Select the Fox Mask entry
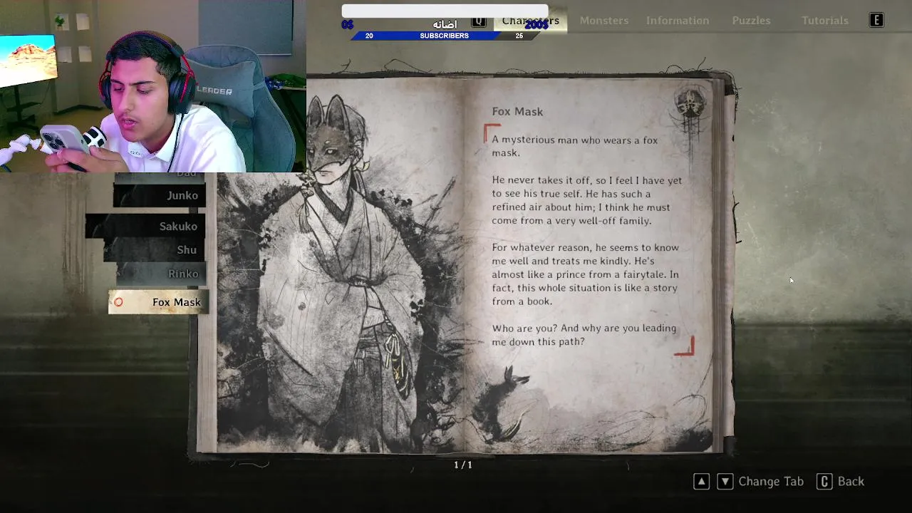This screenshot has width=912, height=513. (158, 302)
